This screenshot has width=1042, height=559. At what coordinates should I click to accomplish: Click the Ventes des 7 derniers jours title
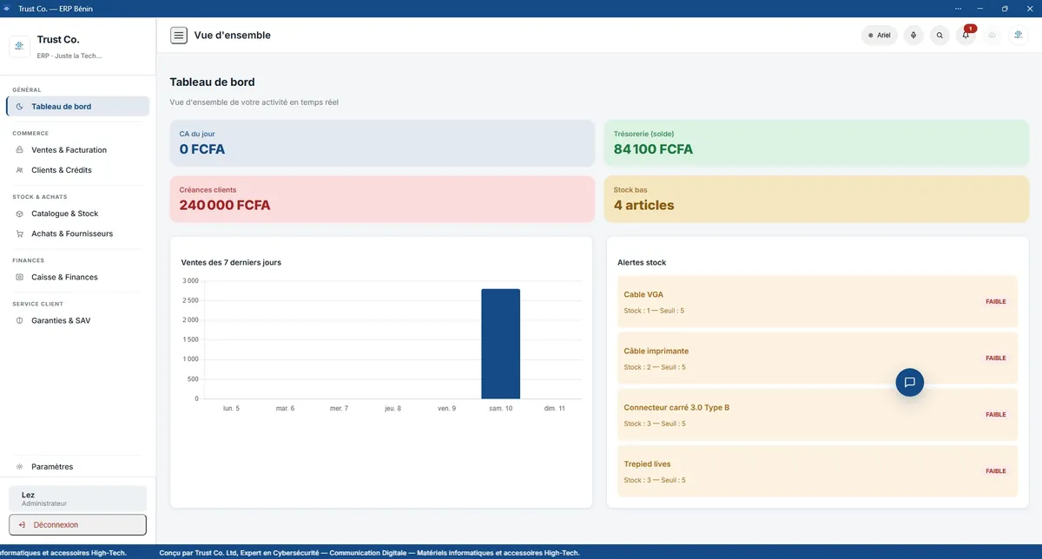pos(231,262)
